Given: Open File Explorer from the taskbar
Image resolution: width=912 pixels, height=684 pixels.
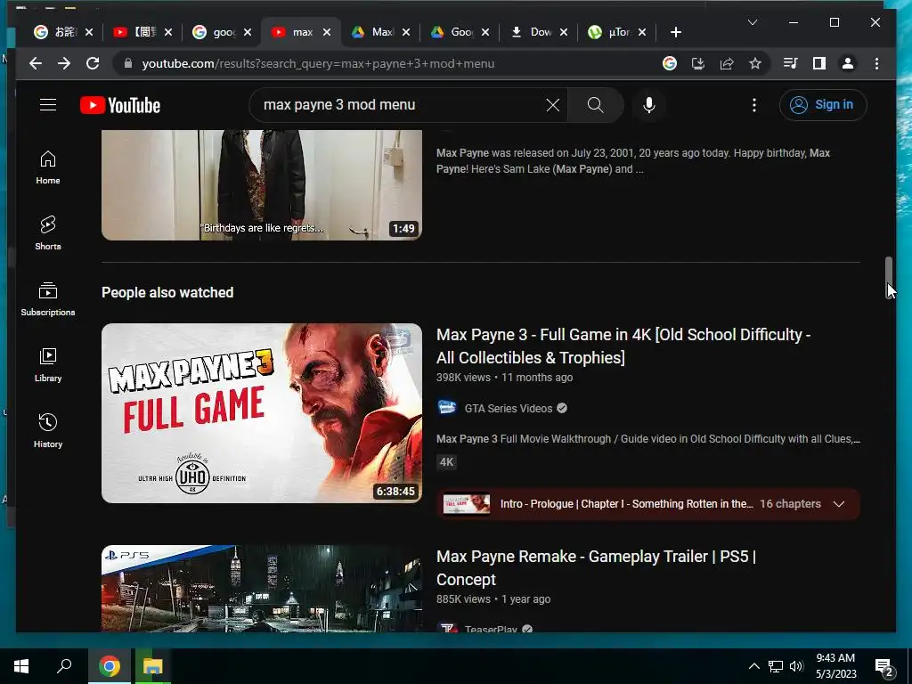Looking at the screenshot, I should (x=152, y=666).
